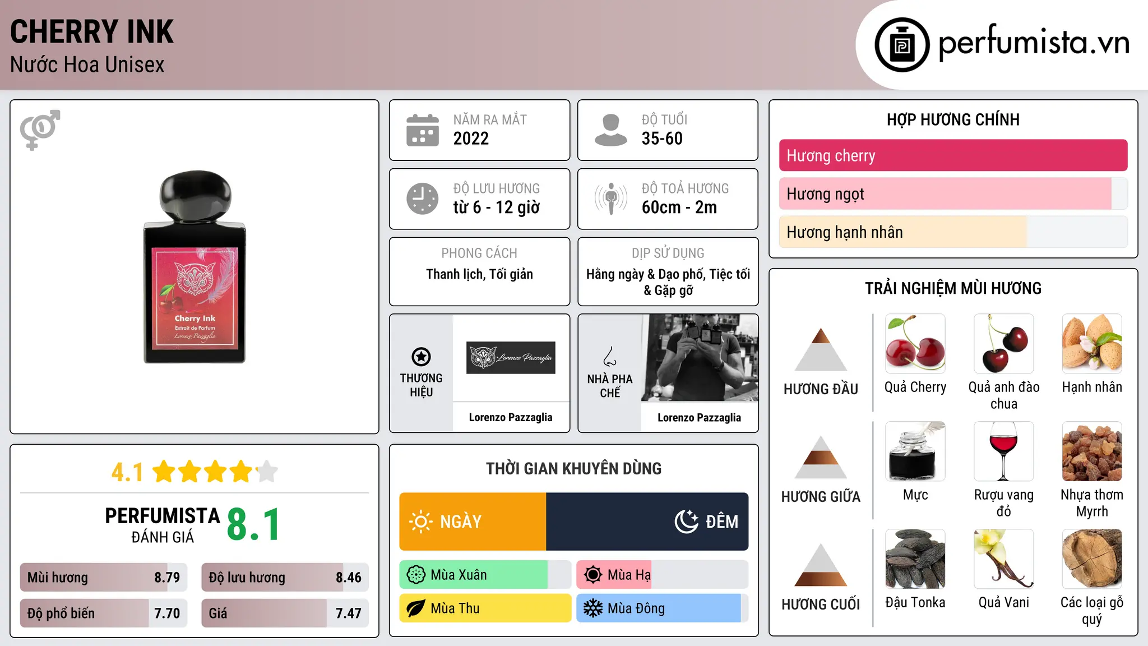Viewport: 1148px width, 646px height.
Task: Click the clock icon beside Độ lưu hương
Action: coord(423,199)
